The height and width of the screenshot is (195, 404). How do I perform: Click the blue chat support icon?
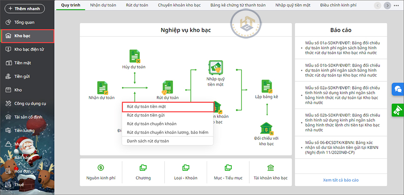click(397, 90)
